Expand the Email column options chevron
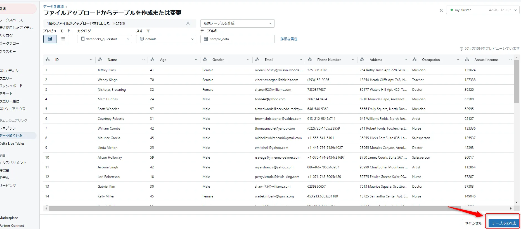 click(x=301, y=60)
